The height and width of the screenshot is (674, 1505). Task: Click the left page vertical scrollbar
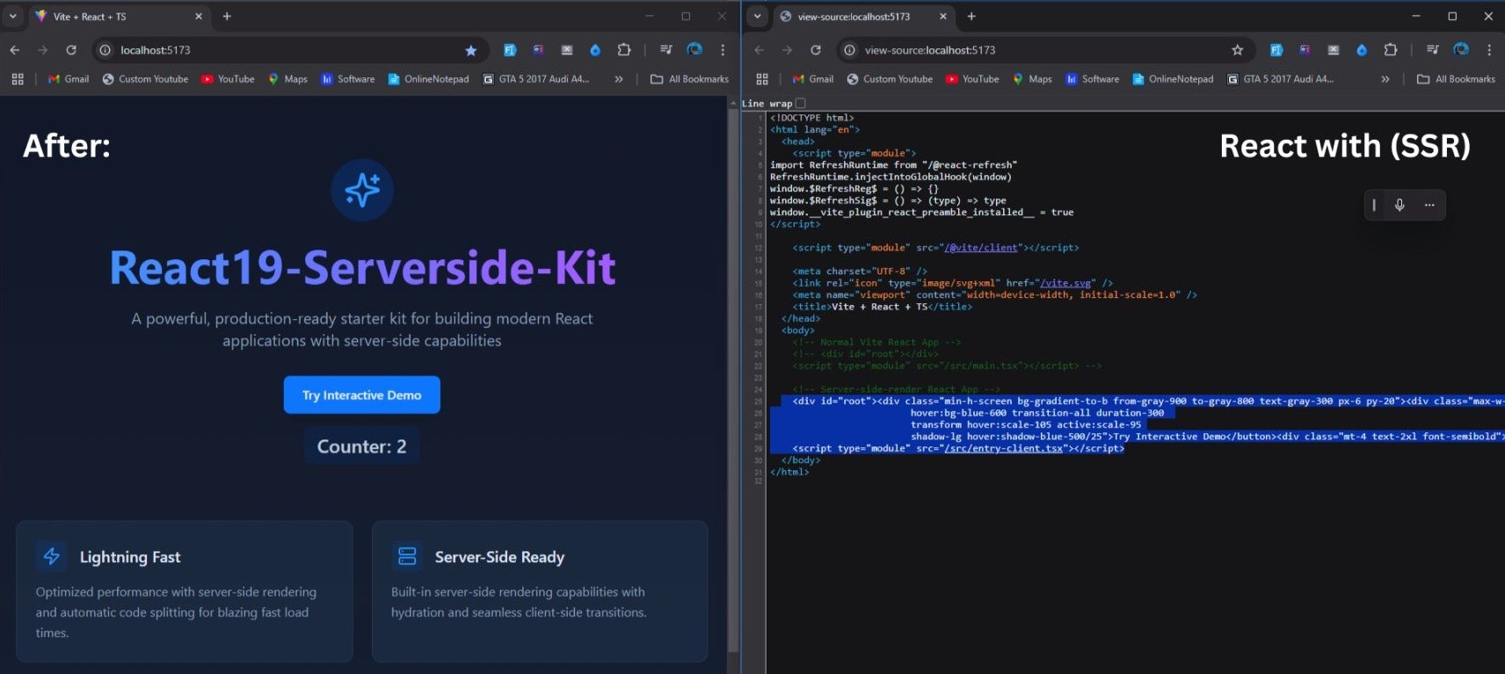733,378
